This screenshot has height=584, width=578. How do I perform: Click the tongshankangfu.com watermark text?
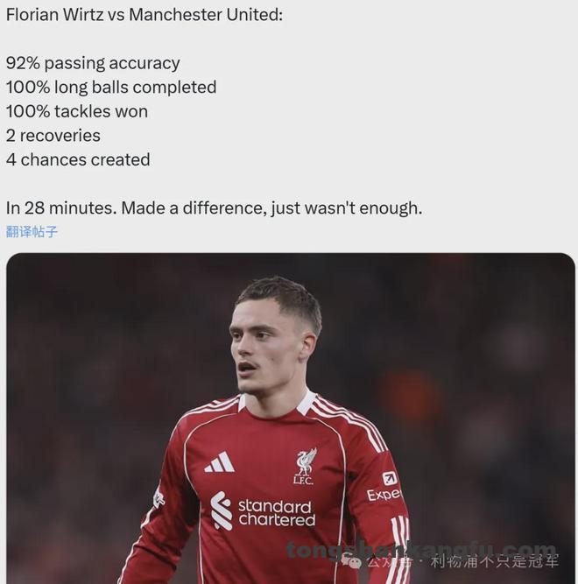(x=420, y=550)
